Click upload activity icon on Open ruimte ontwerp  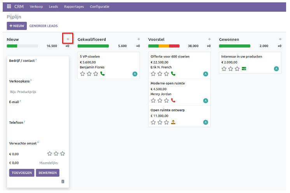point(173,122)
